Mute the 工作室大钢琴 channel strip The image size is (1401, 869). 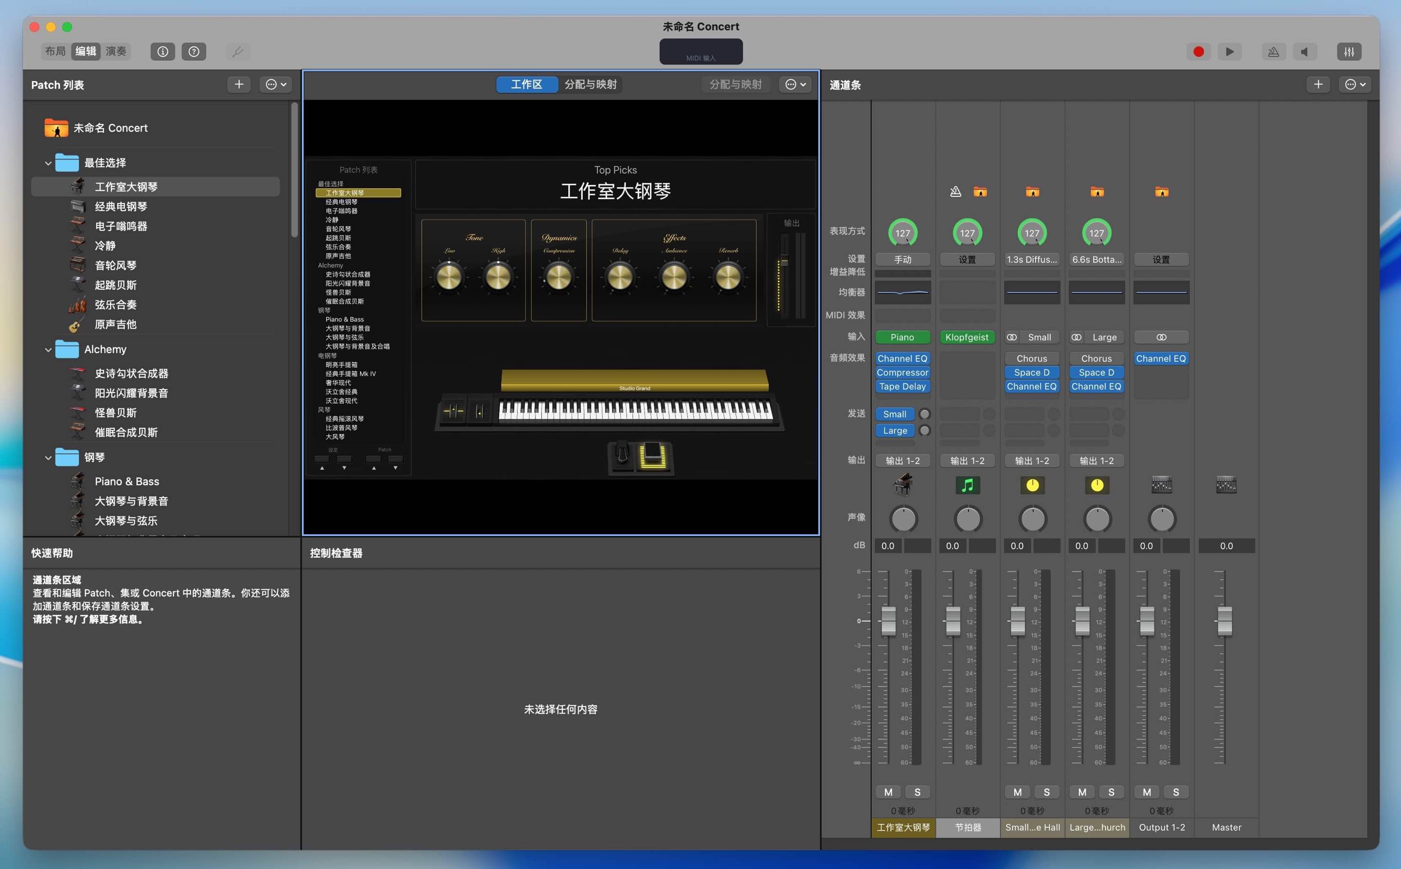888,791
